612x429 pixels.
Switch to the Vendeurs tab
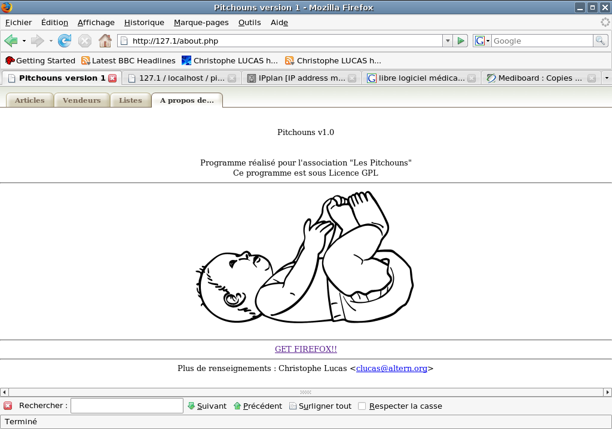[82, 100]
